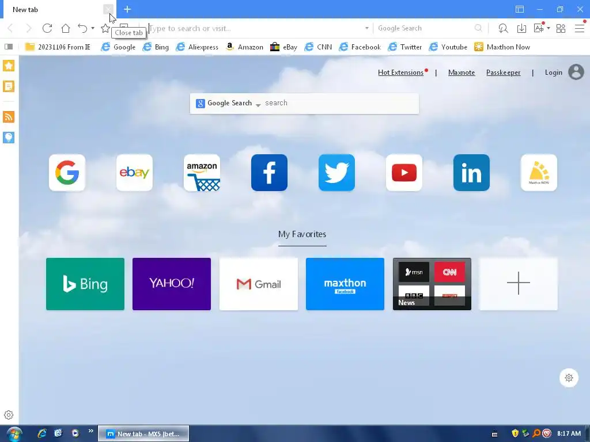This screenshot has height=442, width=590.
Task: Open the Bing bookmark in favorites bar
Action: [x=156, y=47]
